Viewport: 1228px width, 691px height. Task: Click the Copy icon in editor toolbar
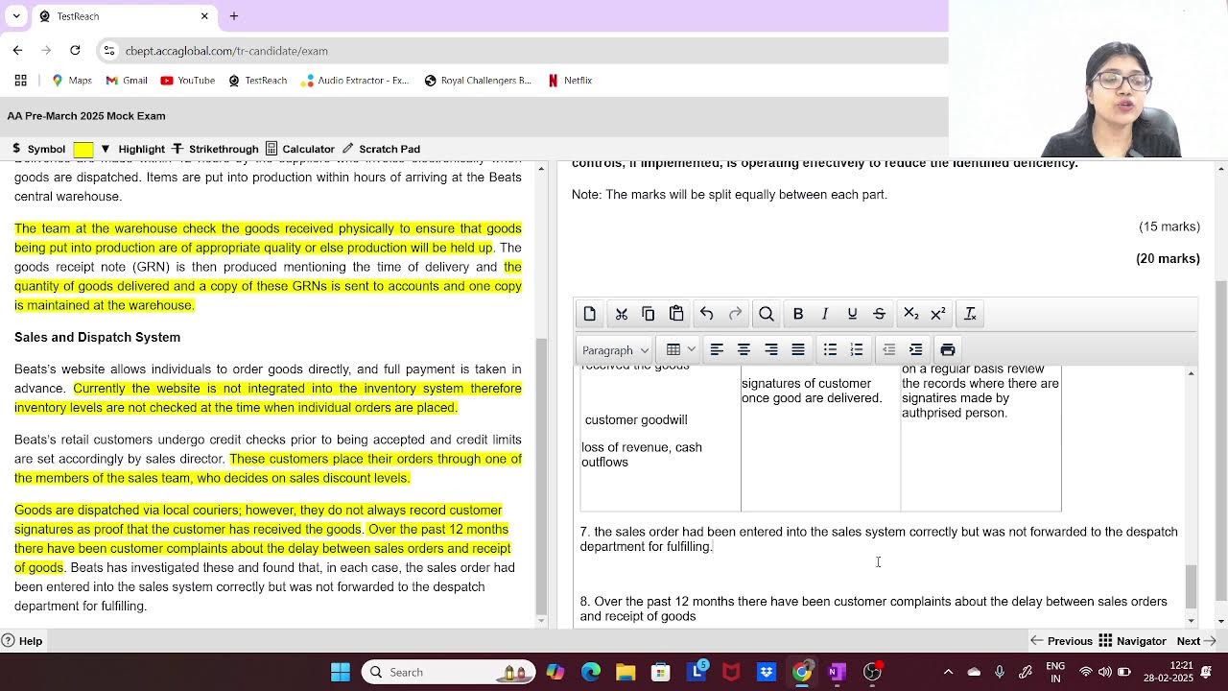(649, 314)
